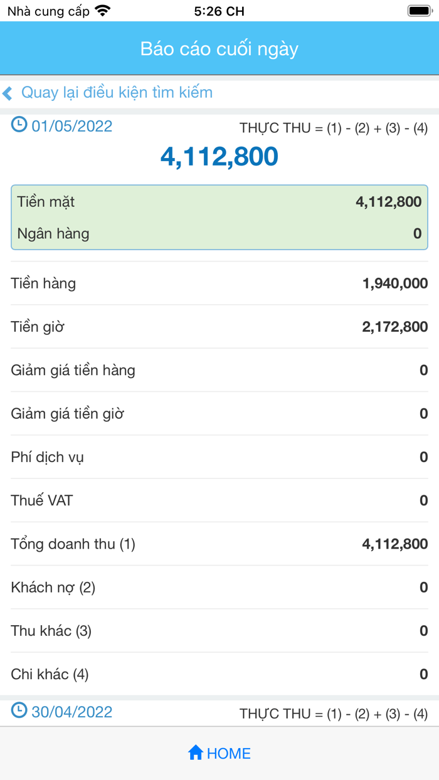Select the 'THỰC THU' formula label
439x780 pixels.
(332, 127)
